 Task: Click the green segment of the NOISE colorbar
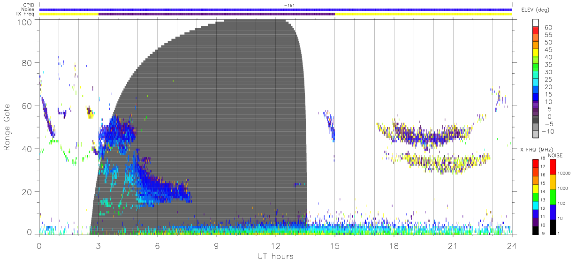[x=553, y=197]
